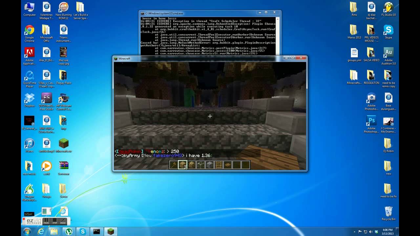Open the PRL VIDEOS MOUSE folder

click(371, 34)
